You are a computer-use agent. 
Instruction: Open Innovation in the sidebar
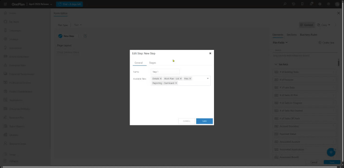coord(13,48)
